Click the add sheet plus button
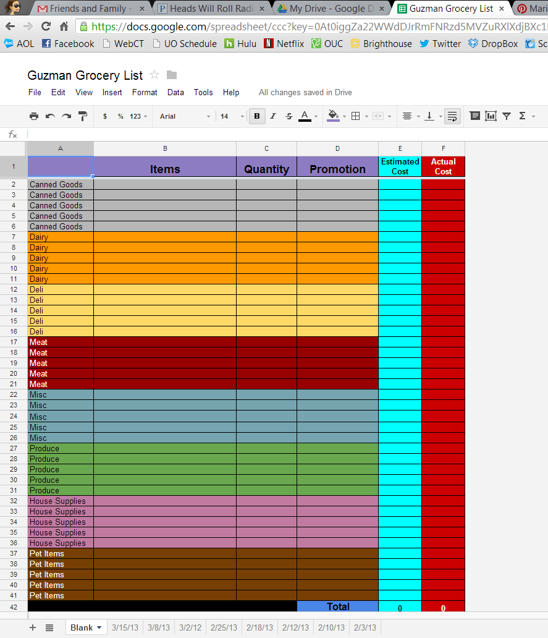This screenshot has width=548, height=638. click(33, 628)
